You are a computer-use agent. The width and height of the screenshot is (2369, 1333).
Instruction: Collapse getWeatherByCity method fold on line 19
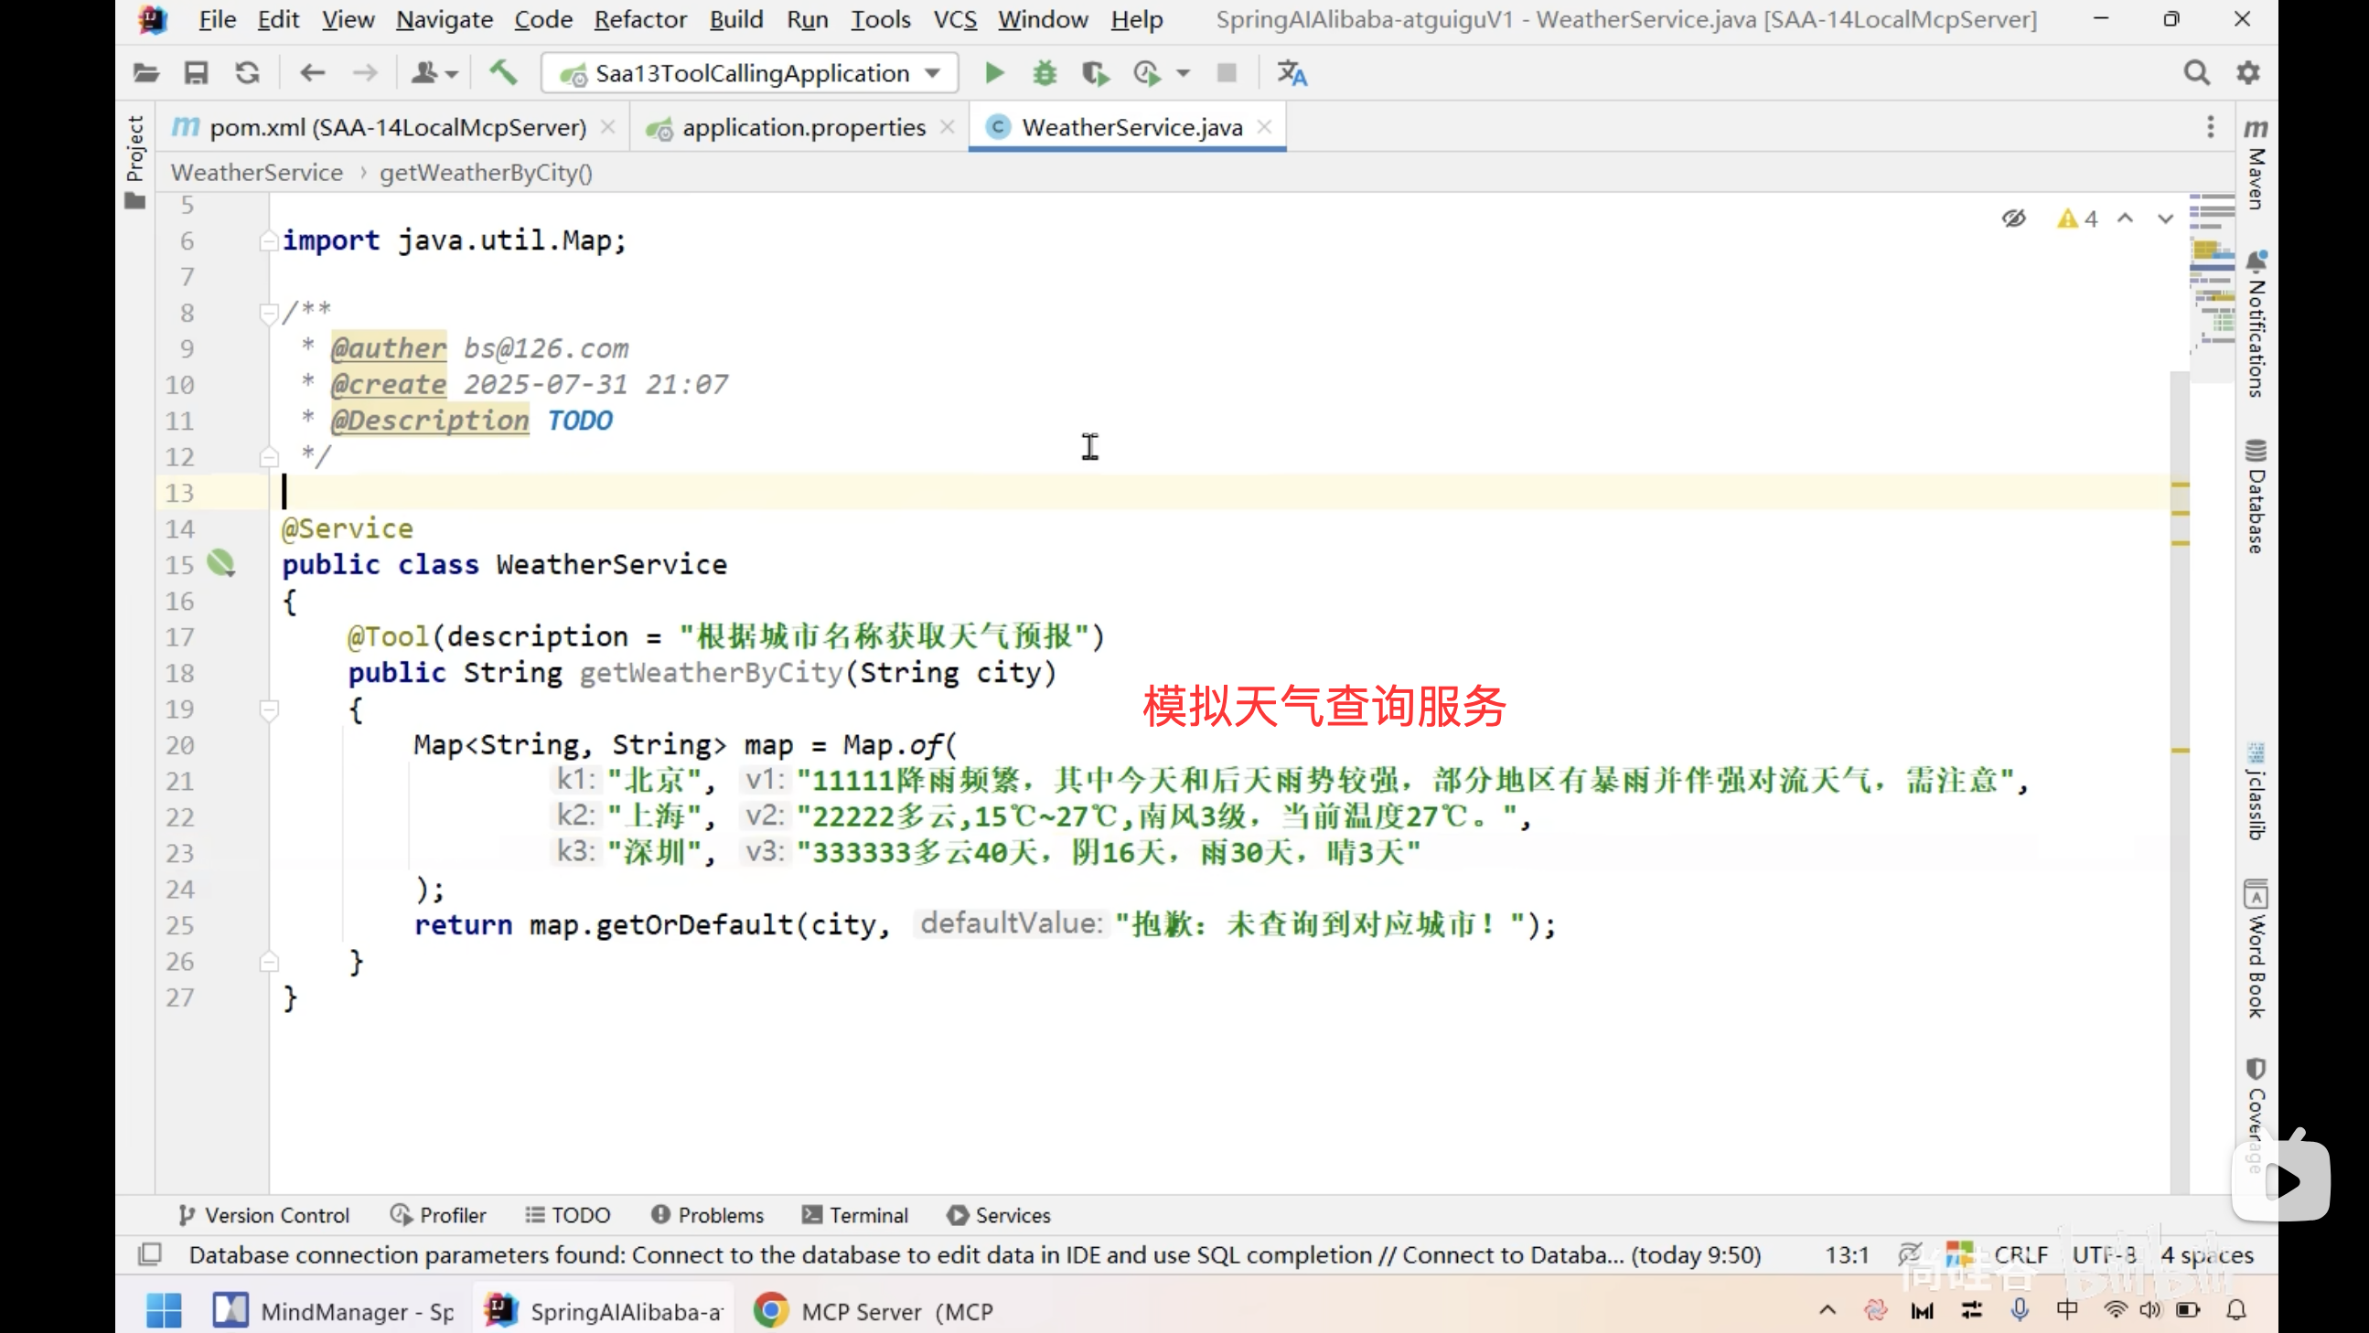[269, 709]
